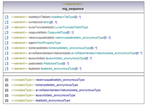Select arvioRakentamisenVaikutuksista_anonymousType type in the element row
Image resolution: width=147 pixels, height=105 pixels.
[x=104, y=53]
